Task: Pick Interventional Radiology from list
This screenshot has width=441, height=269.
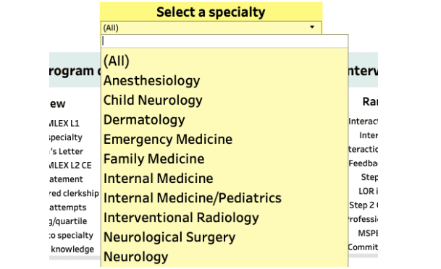Action: pos(181,218)
